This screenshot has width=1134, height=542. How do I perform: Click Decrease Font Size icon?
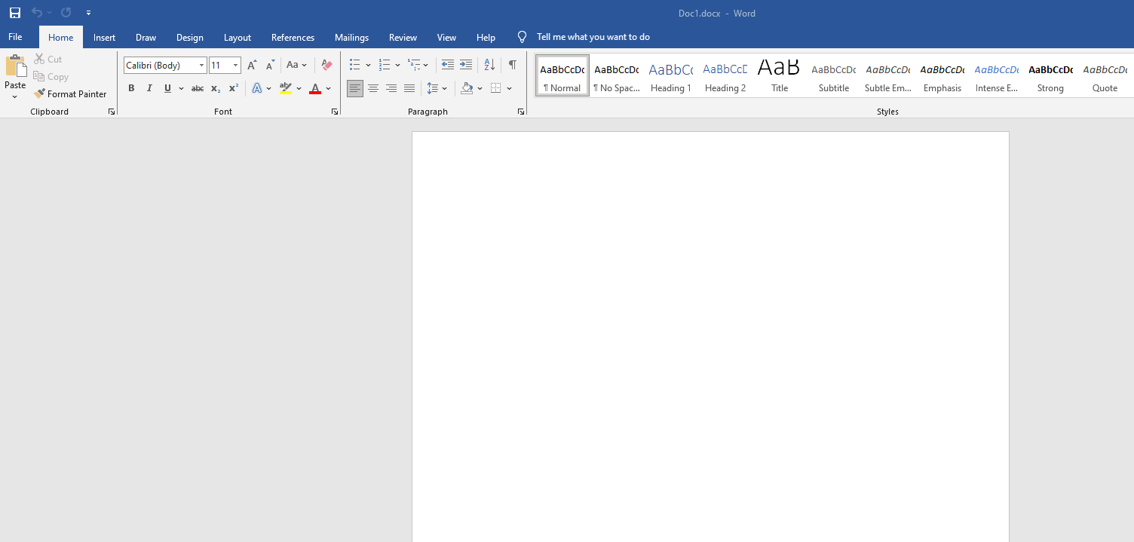(270, 66)
